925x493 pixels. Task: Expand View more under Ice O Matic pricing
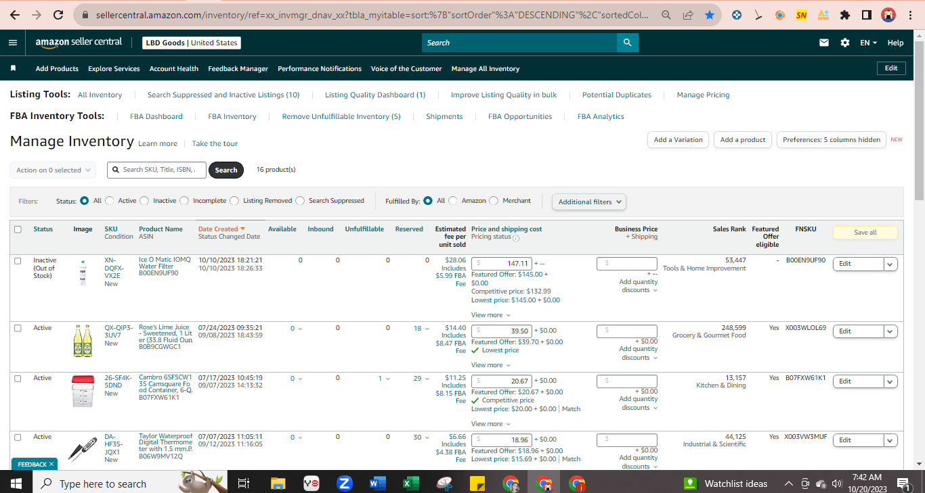[491, 315]
